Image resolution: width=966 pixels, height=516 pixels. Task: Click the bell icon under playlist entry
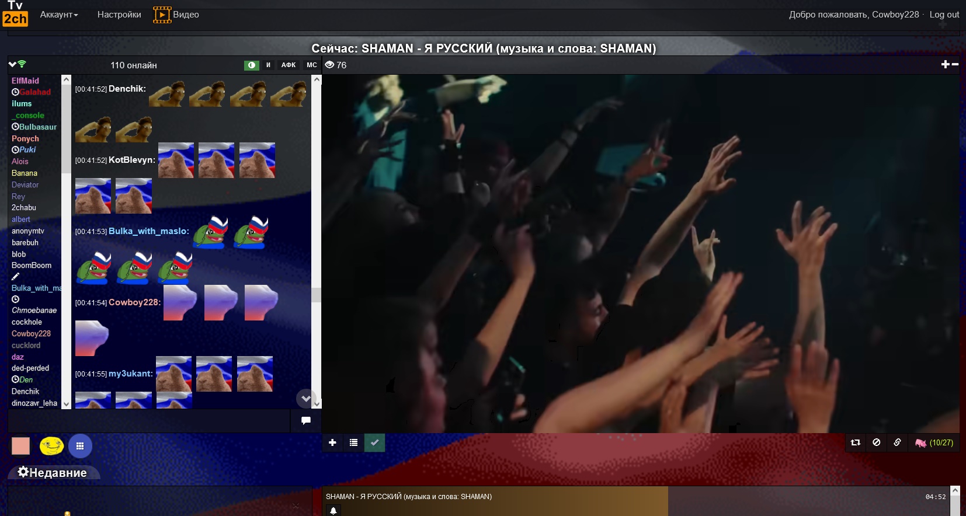[333, 511]
